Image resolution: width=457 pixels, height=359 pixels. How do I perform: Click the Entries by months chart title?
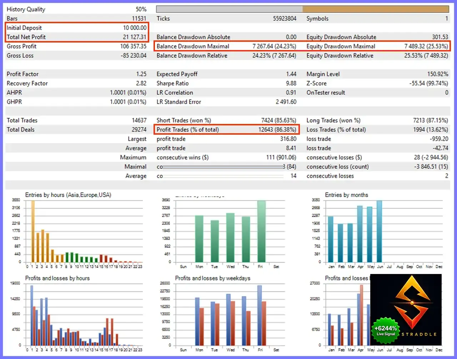tap(346, 195)
